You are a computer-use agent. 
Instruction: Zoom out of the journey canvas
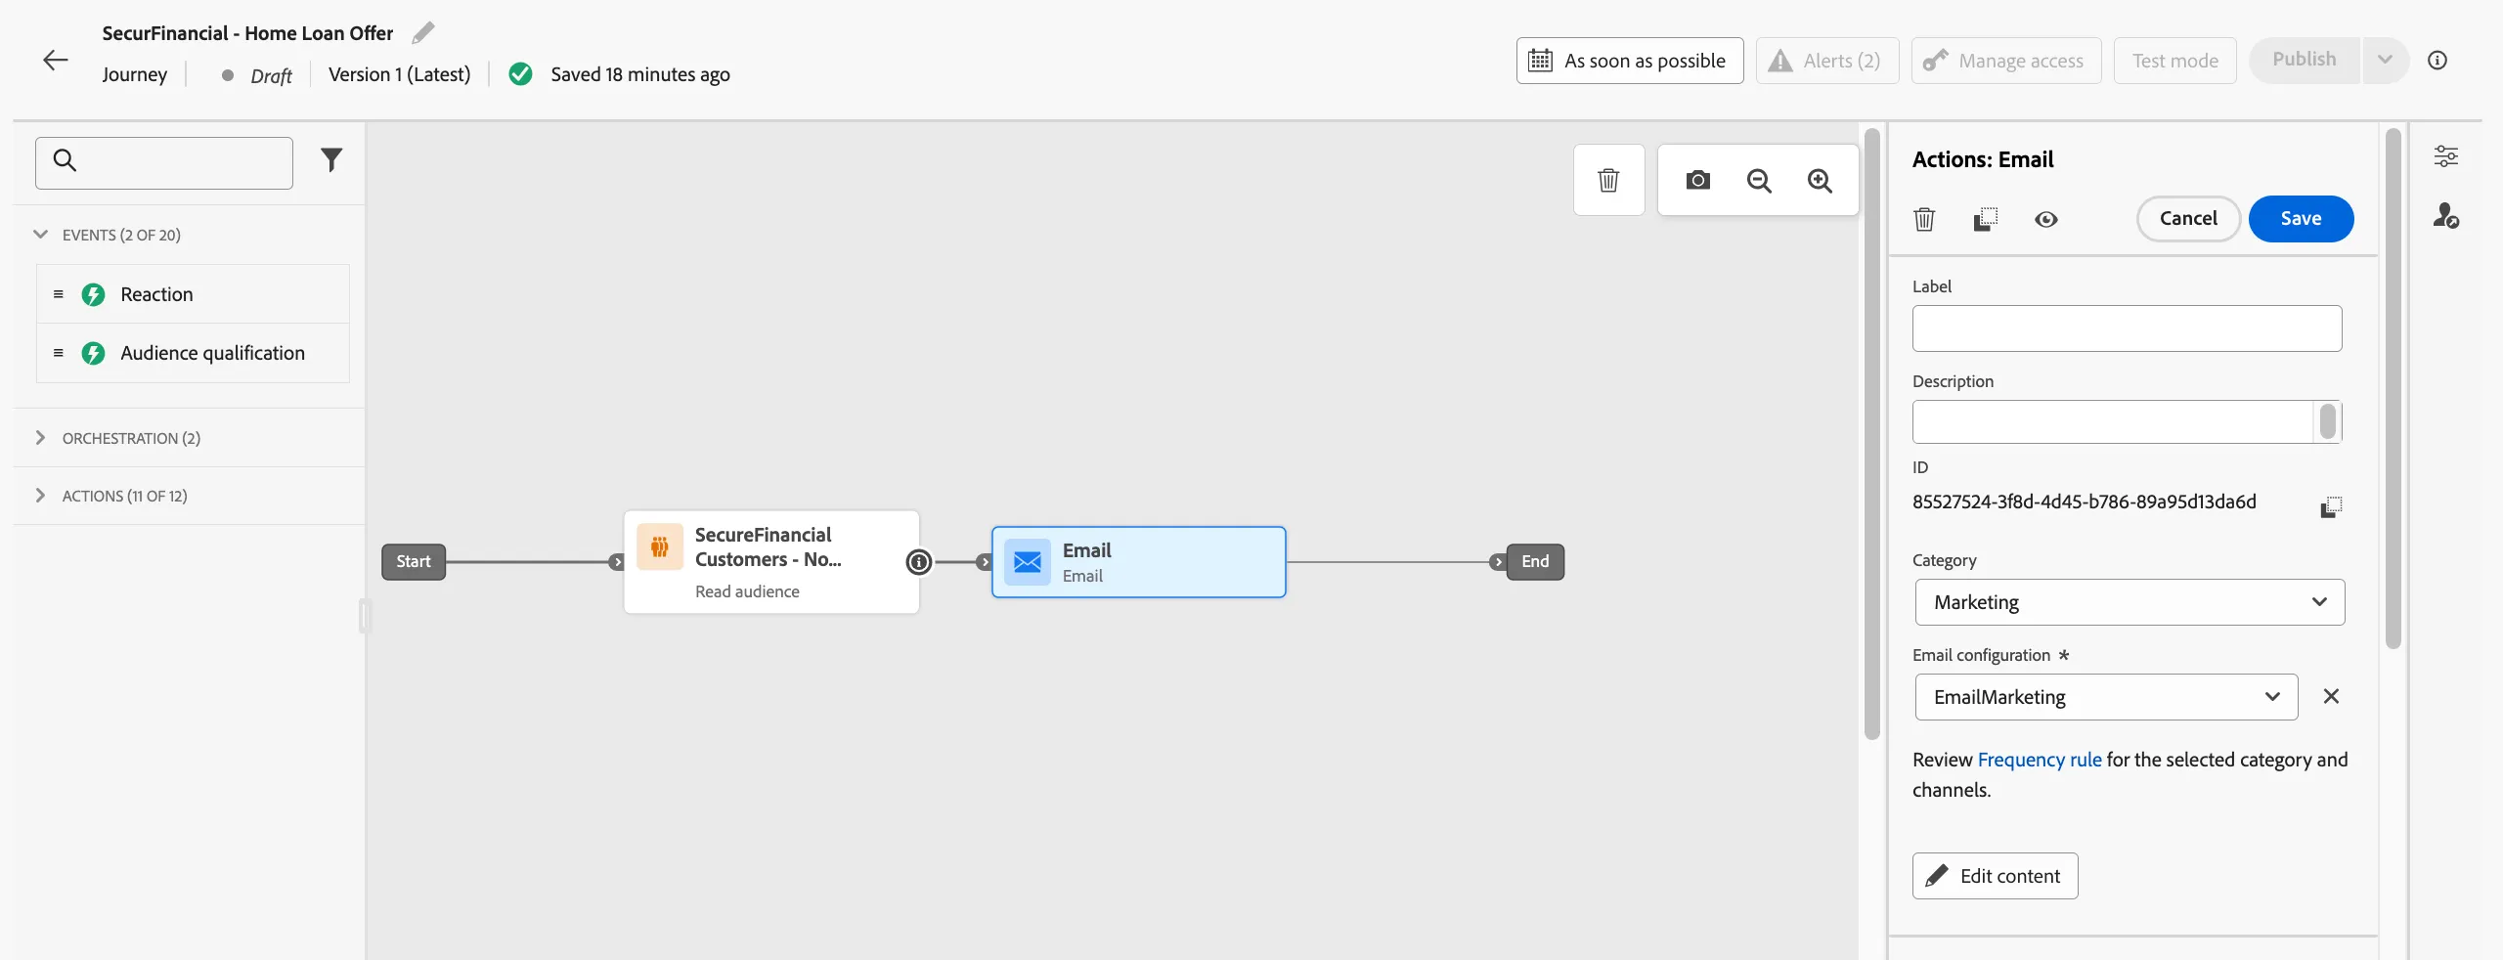[1759, 181]
